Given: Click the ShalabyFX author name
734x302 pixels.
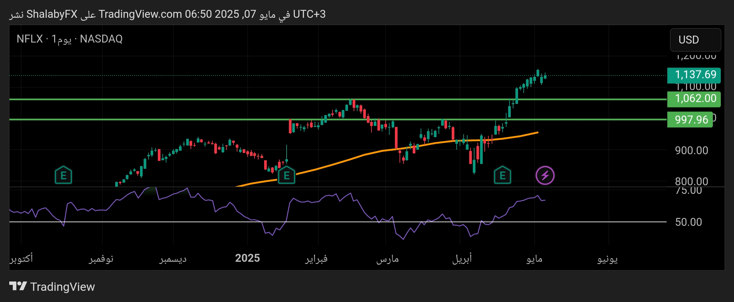Looking at the screenshot, I should pyautogui.click(x=52, y=14).
